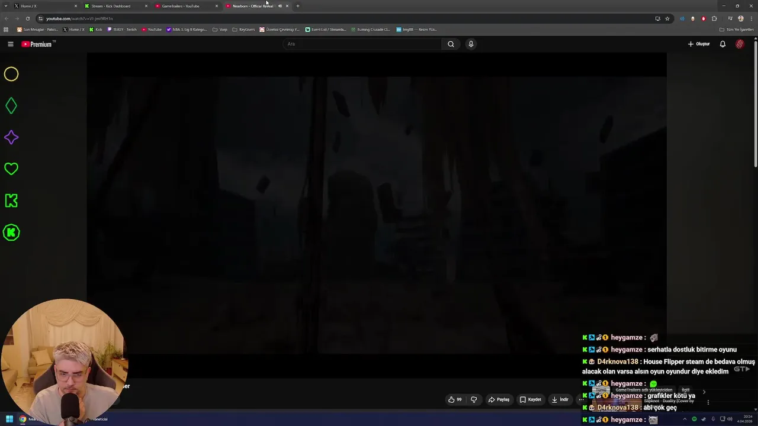Go to YouTube Premium home logo
The image size is (758, 426).
37,44
